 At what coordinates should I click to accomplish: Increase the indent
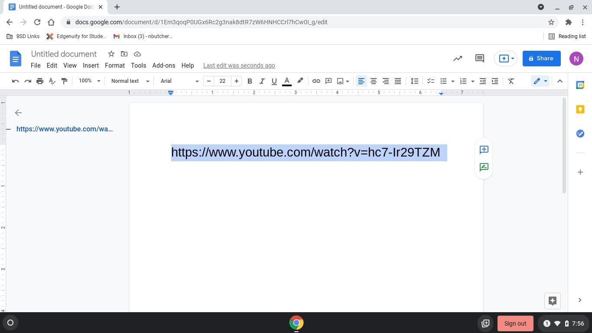495,81
